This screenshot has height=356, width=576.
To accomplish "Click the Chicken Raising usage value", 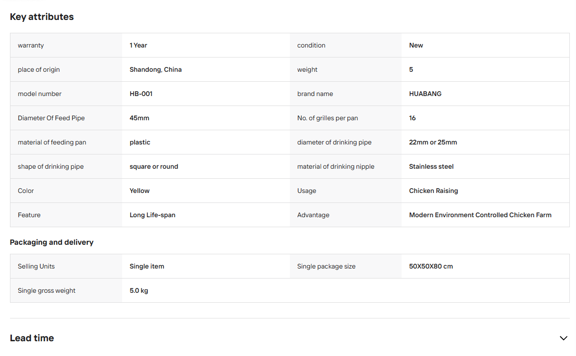I will tap(433, 191).
